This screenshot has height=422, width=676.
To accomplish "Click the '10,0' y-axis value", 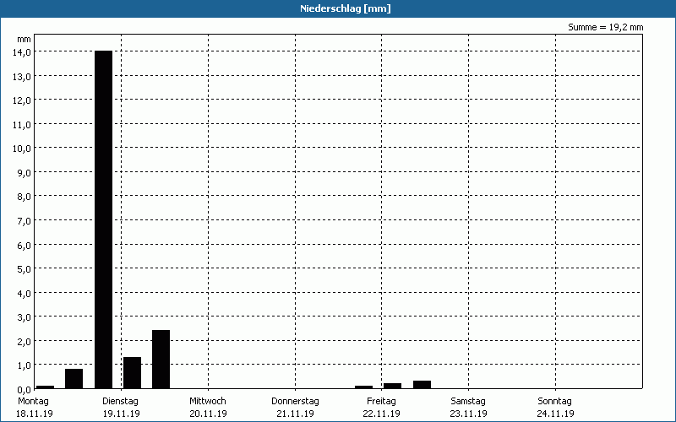I will tap(24, 149).
